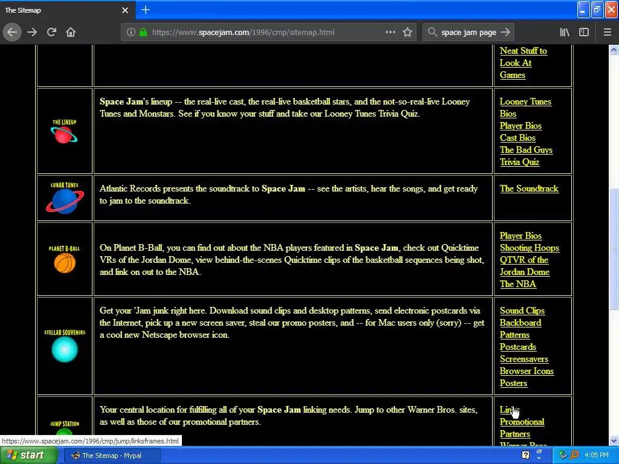Show site information icon in address bar
Viewport: 619px width, 464px height.
point(131,33)
